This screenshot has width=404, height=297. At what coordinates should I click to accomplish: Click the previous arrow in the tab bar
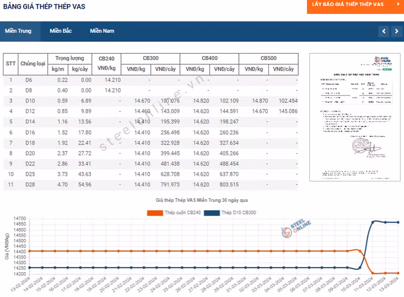(x=384, y=31)
